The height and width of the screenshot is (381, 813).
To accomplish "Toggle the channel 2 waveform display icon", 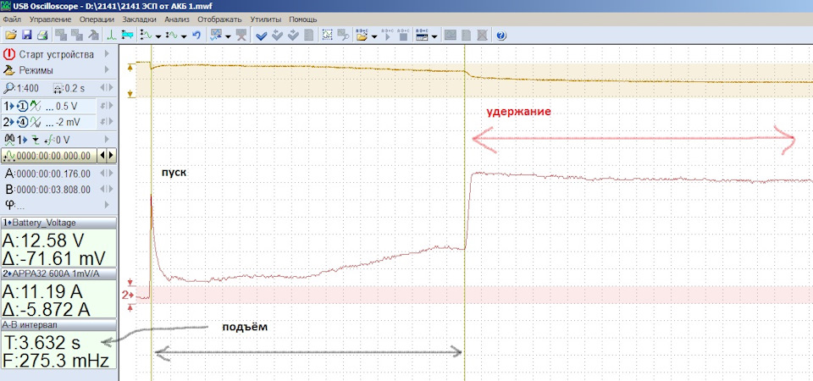I will [x=36, y=122].
